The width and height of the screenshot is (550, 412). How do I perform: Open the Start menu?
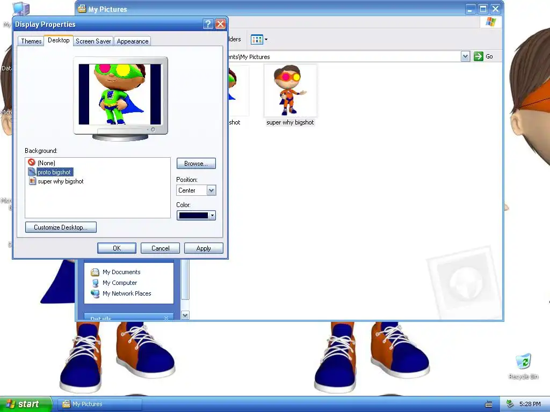tap(26, 404)
